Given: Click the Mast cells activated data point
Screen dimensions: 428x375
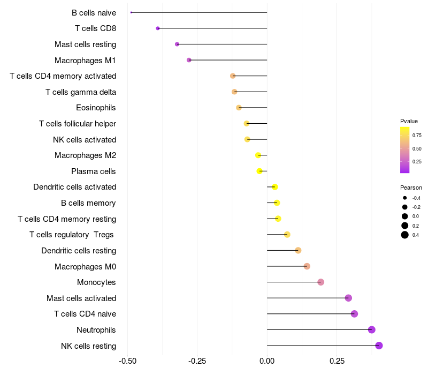Looking at the screenshot, I should (x=348, y=298).
